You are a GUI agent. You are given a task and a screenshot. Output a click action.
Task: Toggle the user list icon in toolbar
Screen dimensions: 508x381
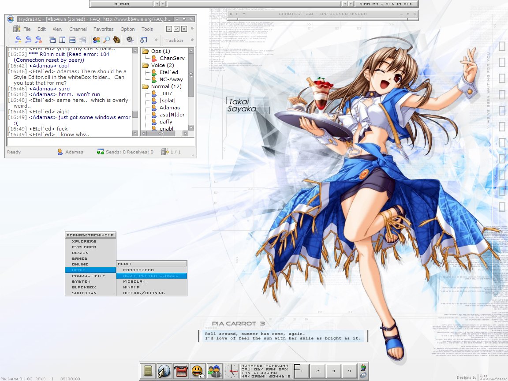click(x=96, y=40)
